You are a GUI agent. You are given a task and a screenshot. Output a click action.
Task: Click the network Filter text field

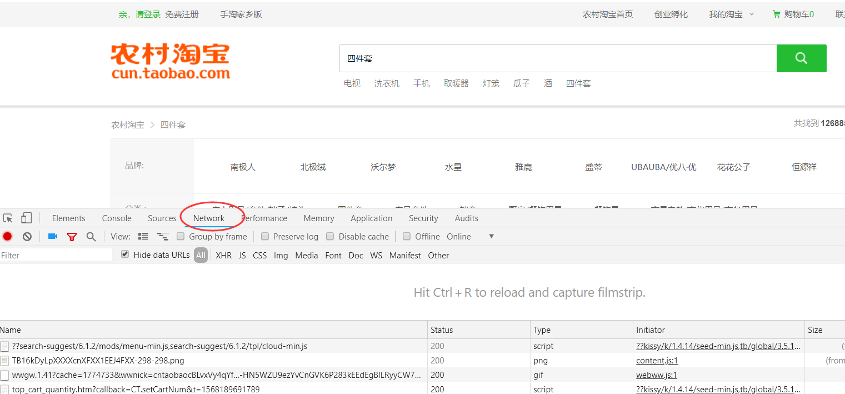tap(56, 256)
